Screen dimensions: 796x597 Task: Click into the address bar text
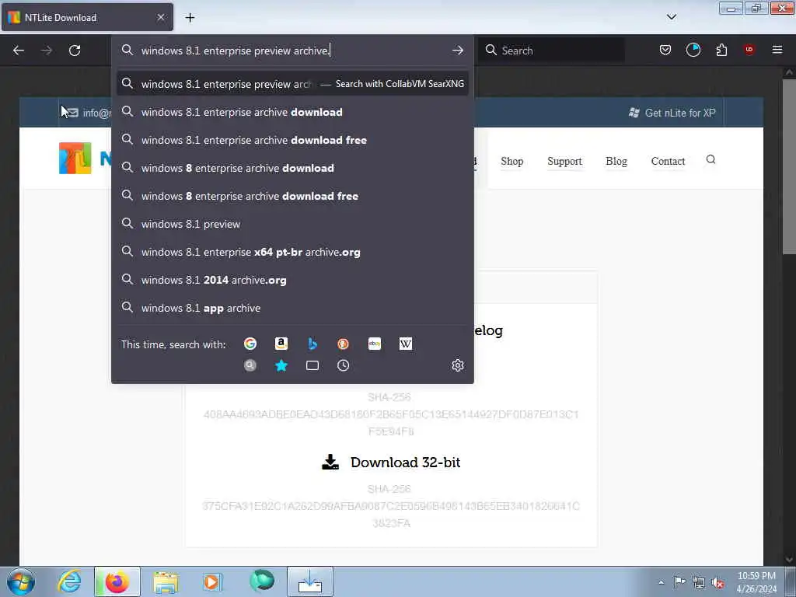point(236,51)
